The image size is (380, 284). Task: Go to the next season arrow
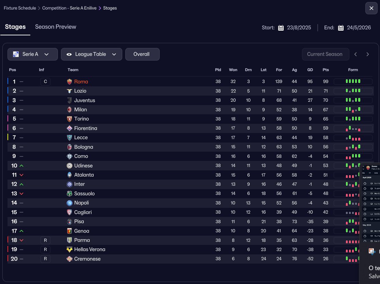coord(368,54)
